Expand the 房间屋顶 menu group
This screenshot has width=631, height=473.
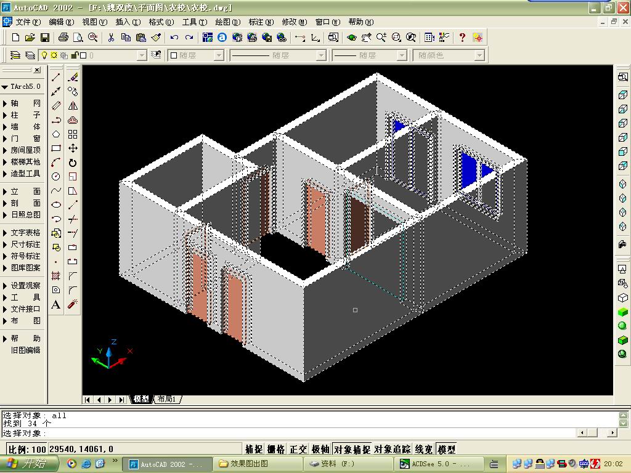pyautogui.click(x=22, y=150)
